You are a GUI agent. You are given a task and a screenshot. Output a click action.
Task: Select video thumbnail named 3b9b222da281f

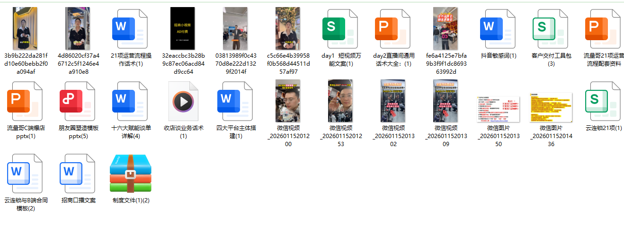25,28
